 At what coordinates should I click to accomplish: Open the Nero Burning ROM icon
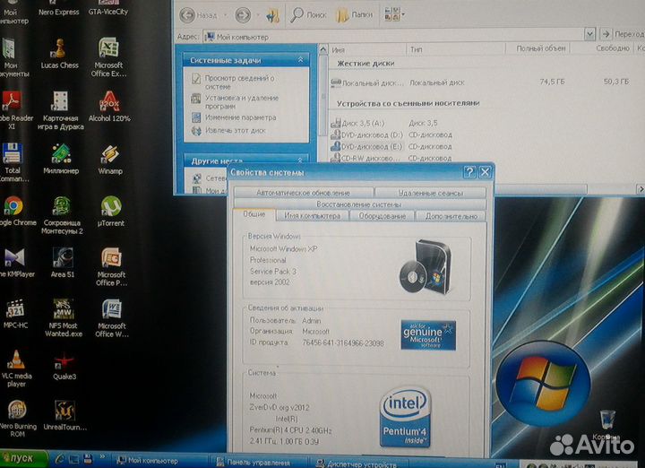17,419
